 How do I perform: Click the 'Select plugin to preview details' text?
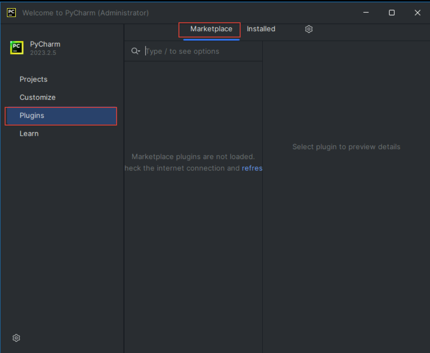tap(346, 147)
